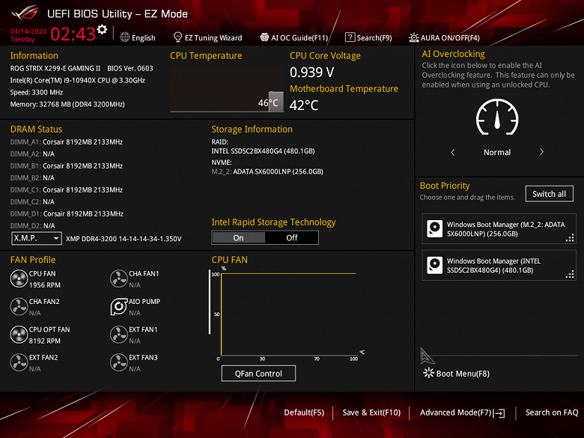Click the 42°C motherboard temperature value

point(304,106)
